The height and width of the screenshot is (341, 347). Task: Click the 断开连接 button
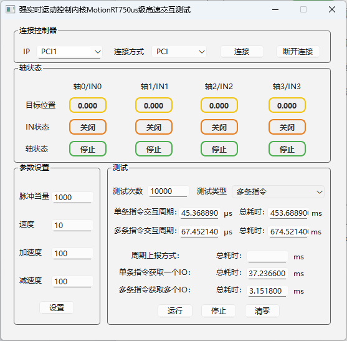298,52
